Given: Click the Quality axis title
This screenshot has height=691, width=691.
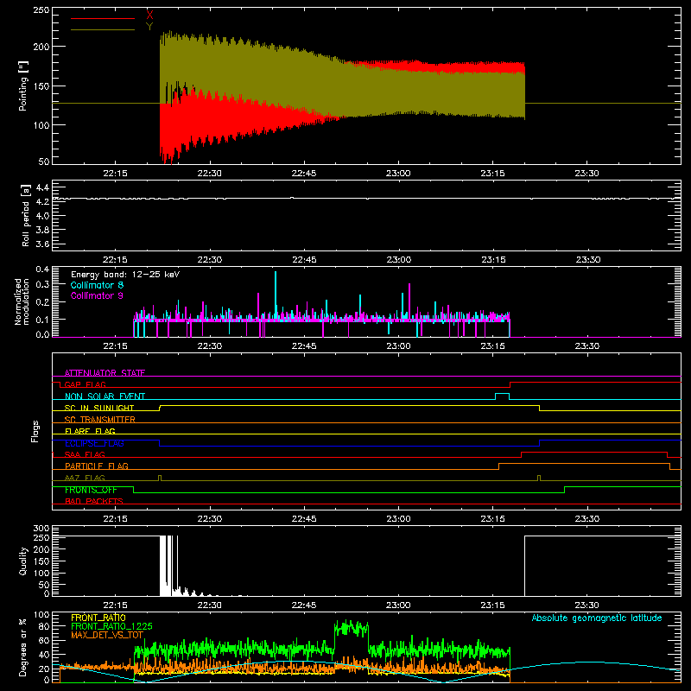Looking at the screenshot, I should (23, 561).
